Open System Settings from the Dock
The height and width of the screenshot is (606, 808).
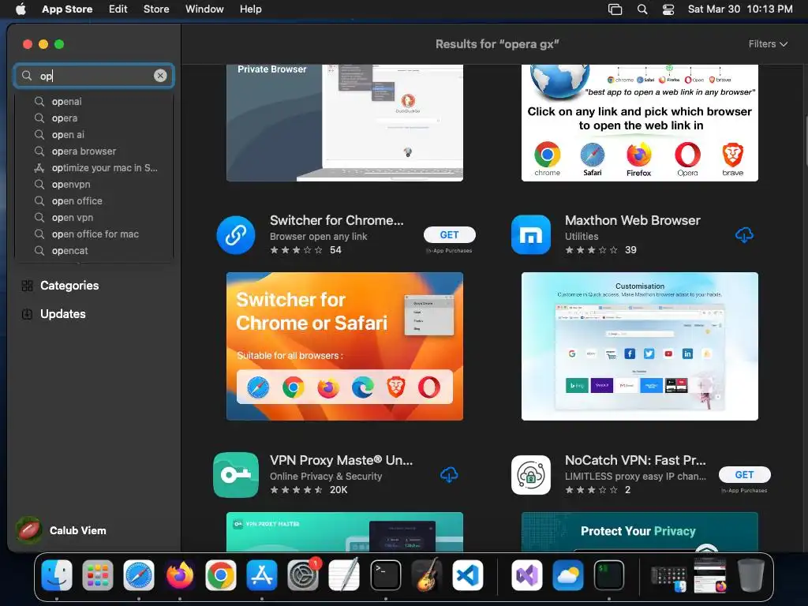tap(303, 575)
